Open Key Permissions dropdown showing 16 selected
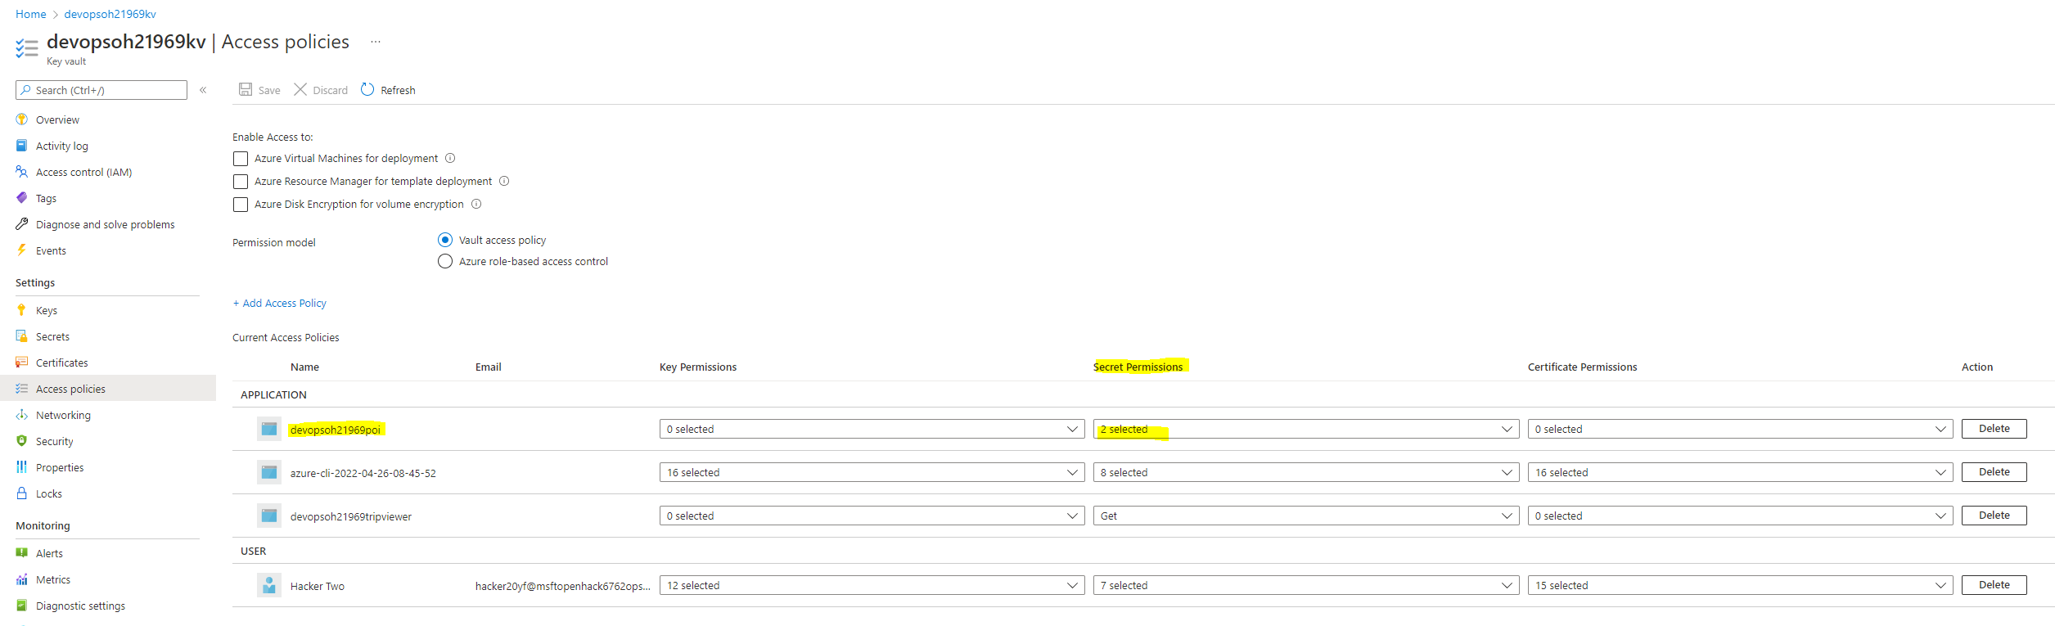The image size is (2055, 626). click(872, 472)
